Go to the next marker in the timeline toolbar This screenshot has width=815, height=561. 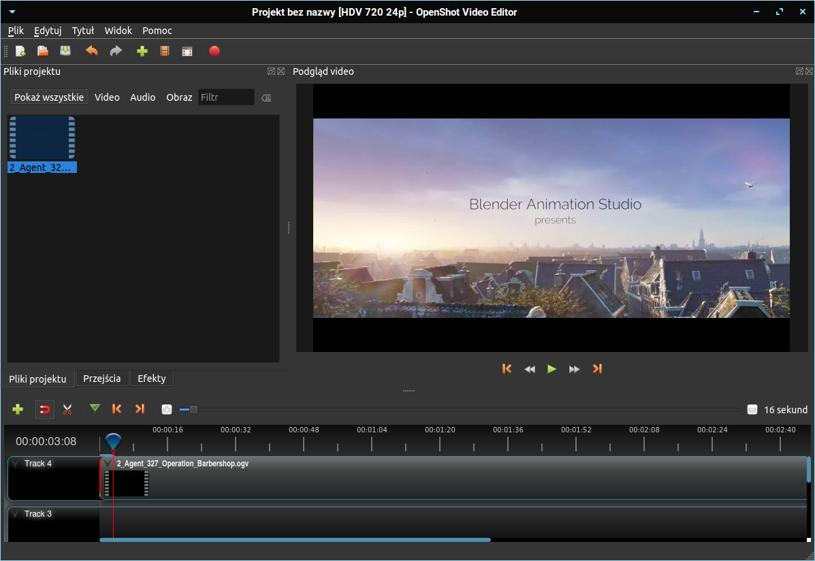tap(140, 408)
